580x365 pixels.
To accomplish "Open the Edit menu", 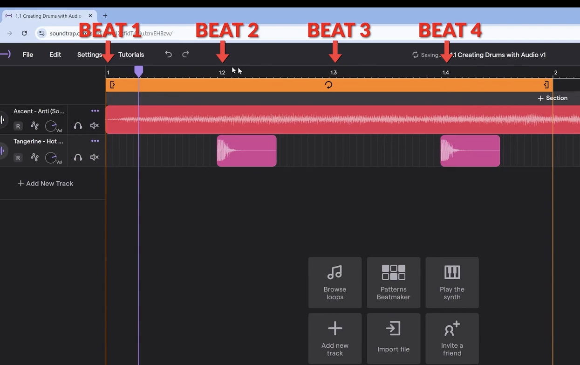I will [55, 55].
